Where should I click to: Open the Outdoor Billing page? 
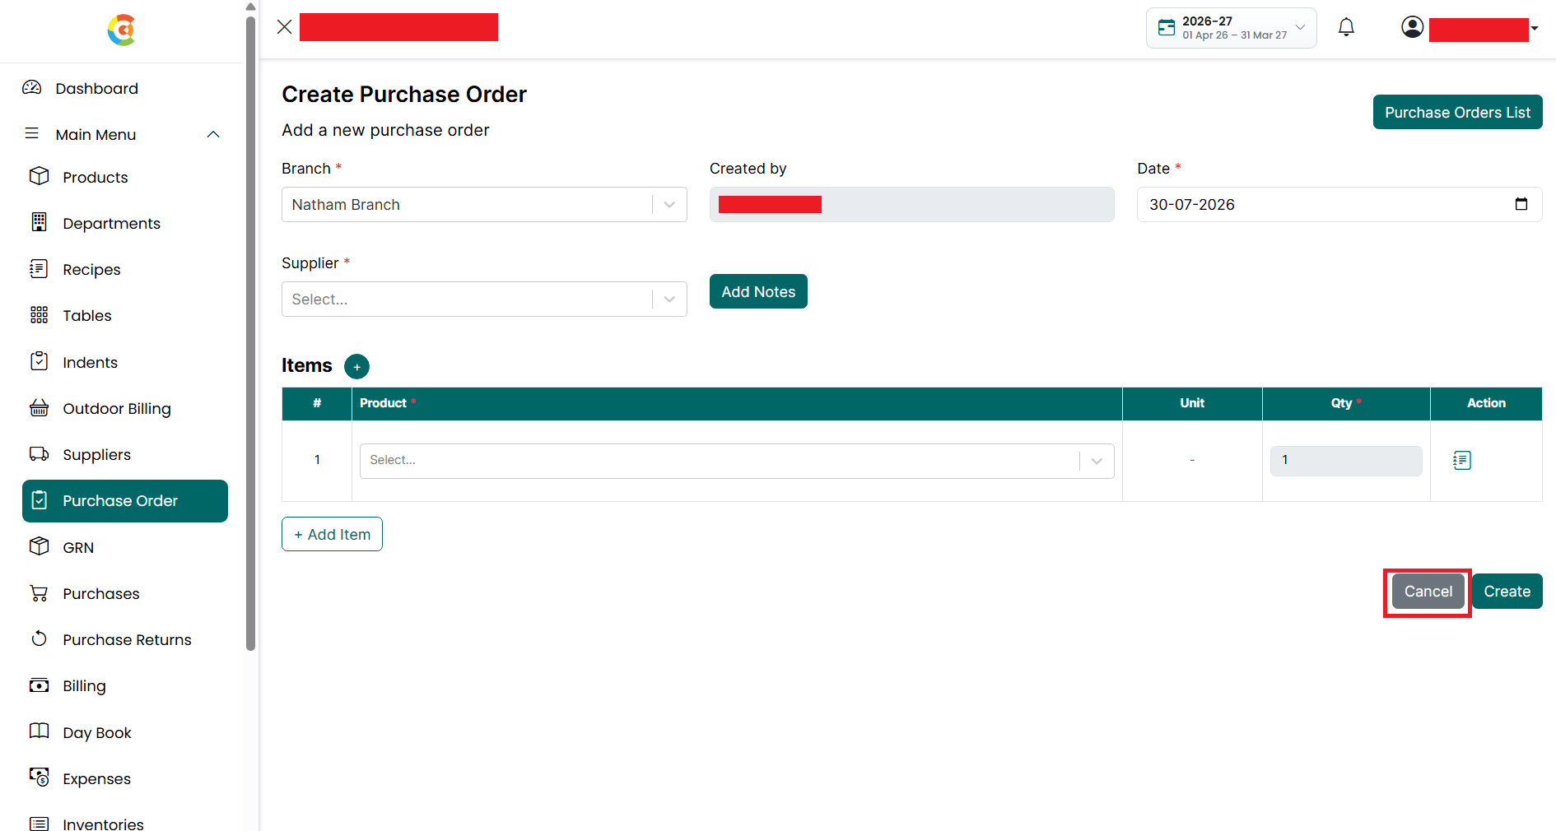click(117, 408)
